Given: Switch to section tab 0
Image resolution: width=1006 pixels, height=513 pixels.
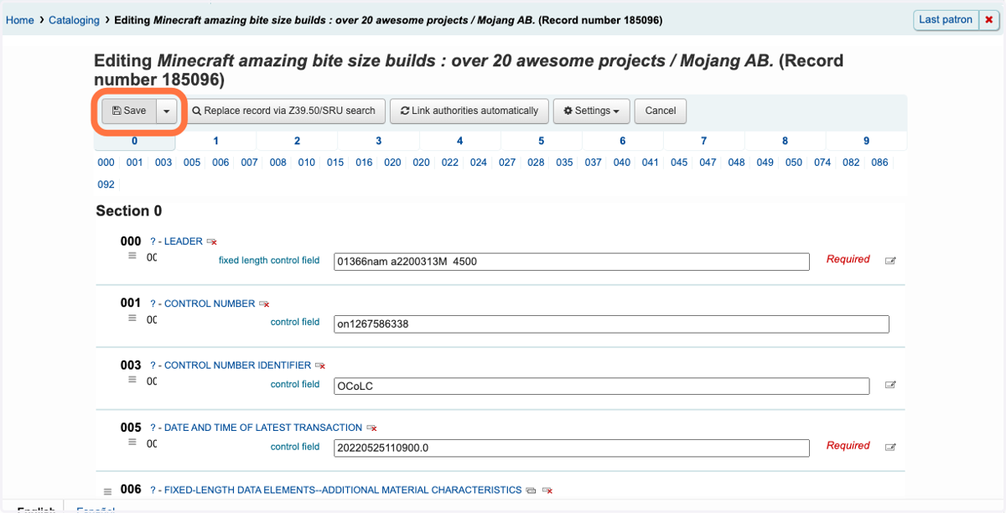Looking at the screenshot, I should 134,141.
